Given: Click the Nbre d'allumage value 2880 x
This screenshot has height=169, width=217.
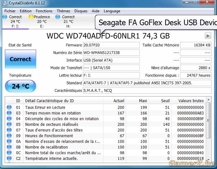Looking at the screenshot, I should pos(196,68).
